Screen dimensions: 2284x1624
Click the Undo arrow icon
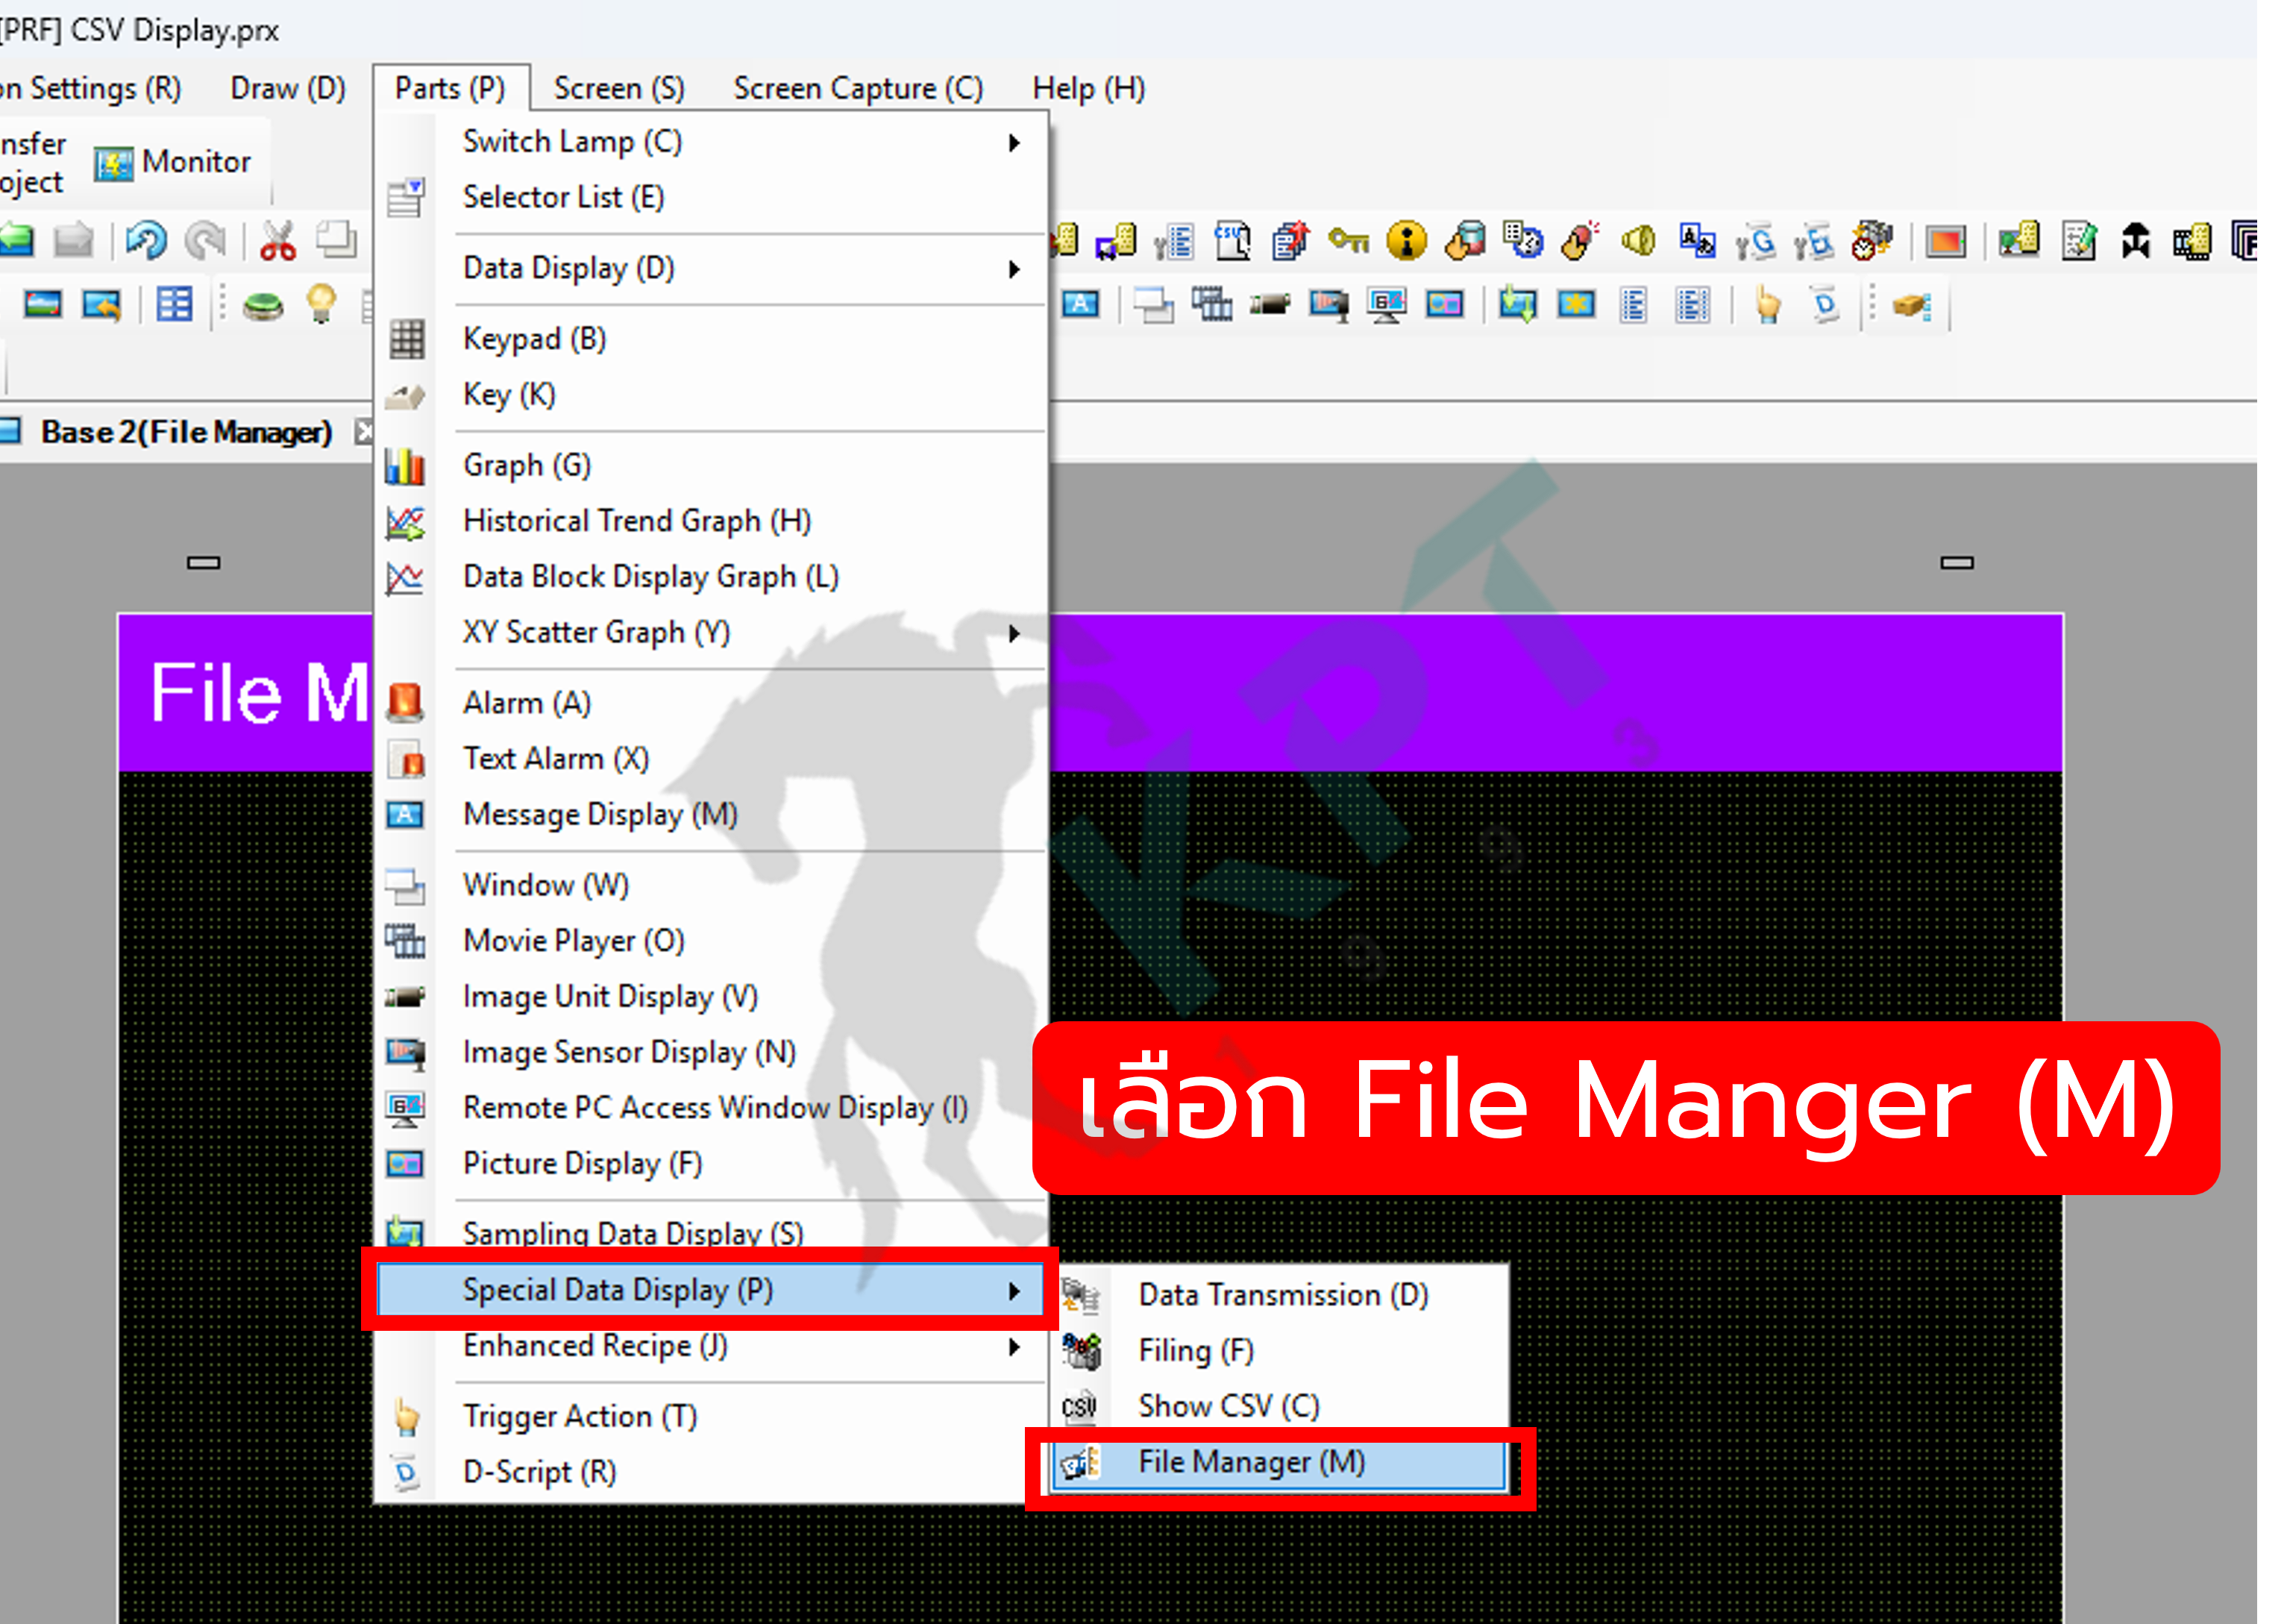(147, 240)
